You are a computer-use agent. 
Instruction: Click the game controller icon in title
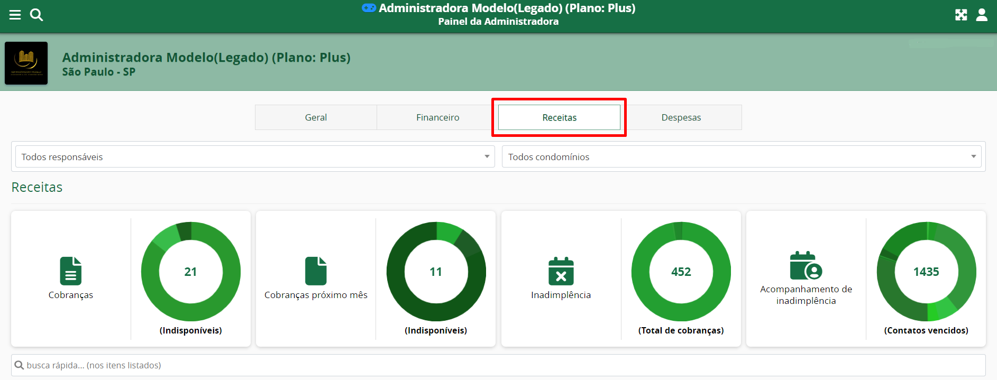point(369,8)
